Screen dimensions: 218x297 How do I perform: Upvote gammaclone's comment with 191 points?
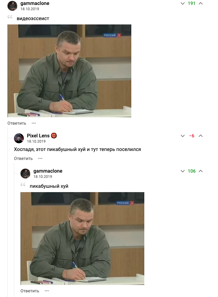tap(201, 3)
